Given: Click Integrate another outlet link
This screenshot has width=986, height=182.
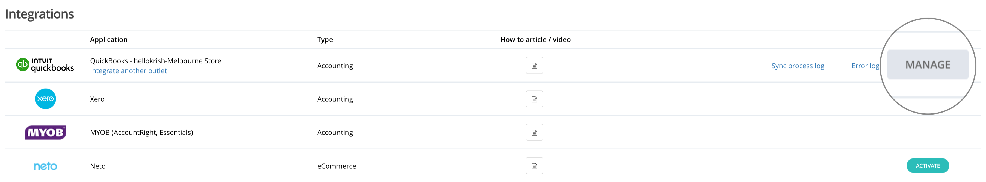Looking at the screenshot, I should tap(128, 71).
